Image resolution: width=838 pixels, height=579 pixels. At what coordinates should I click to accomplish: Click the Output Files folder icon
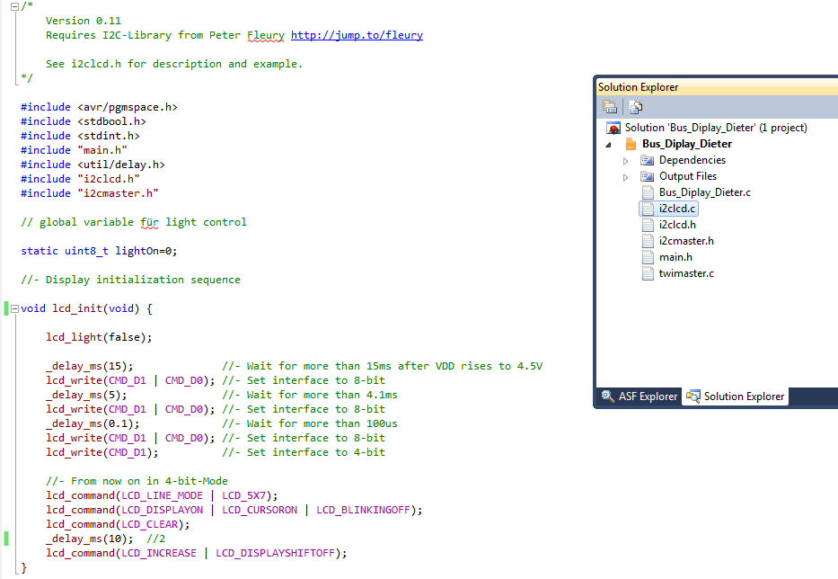point(648,176)
